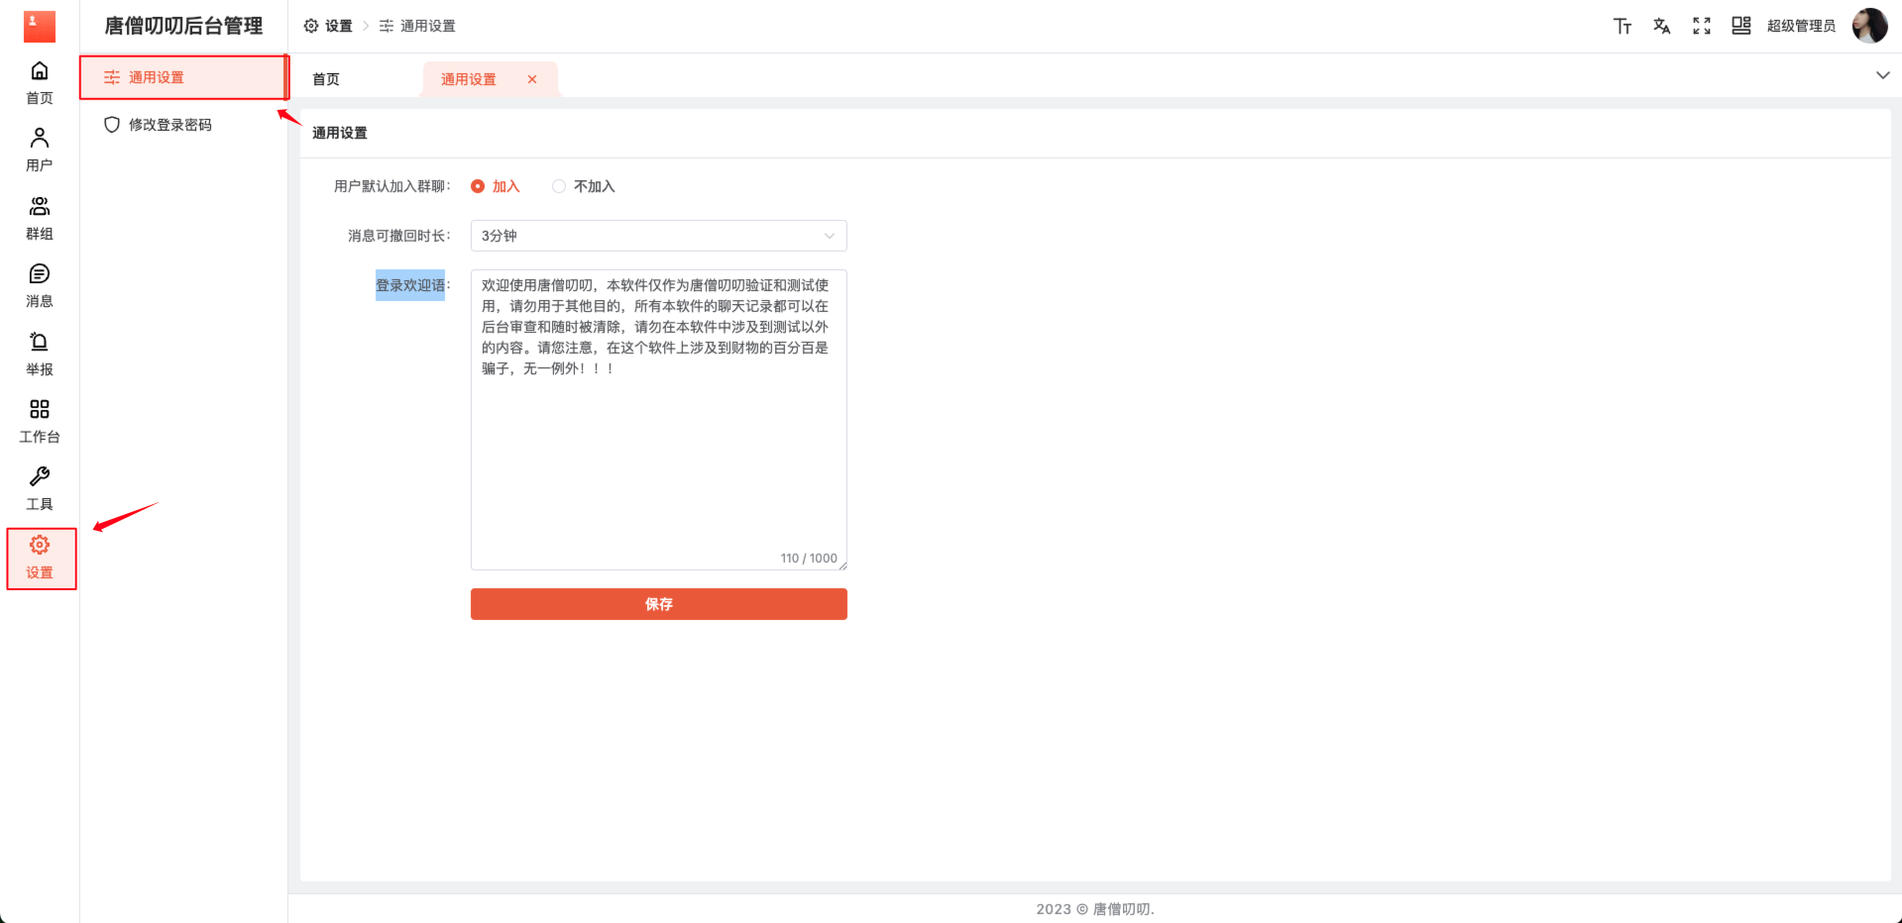
Task: Expand the tabs chevron at far right
Action: (x=1882, y=75)
